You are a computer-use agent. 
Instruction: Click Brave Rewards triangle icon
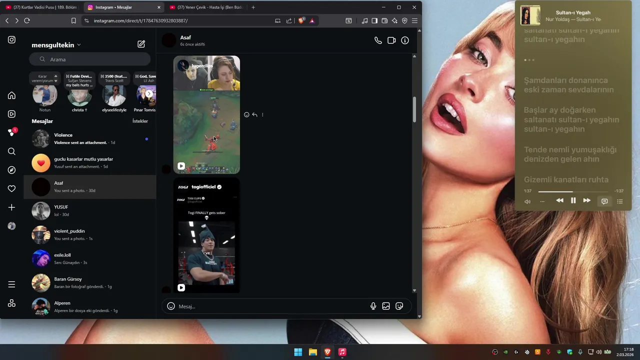point(312,20)
